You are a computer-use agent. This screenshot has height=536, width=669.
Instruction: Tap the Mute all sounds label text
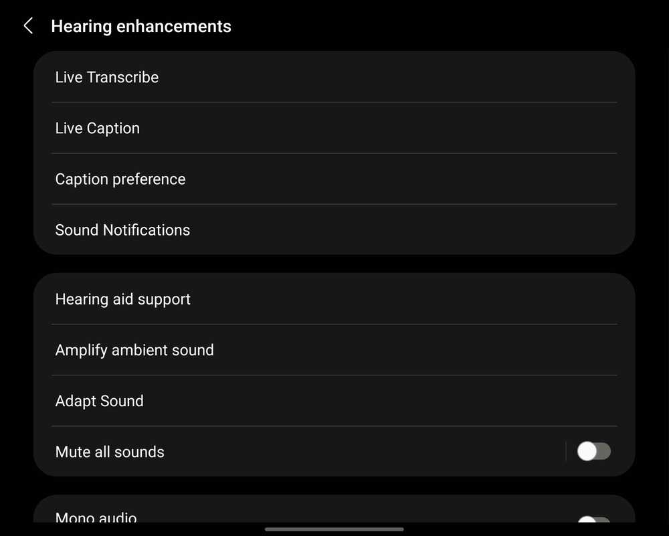[110, 452]
